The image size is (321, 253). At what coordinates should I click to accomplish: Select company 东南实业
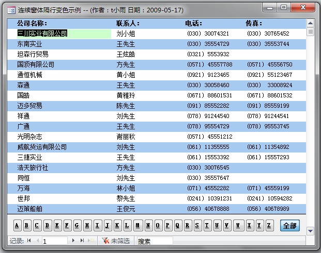29,44
